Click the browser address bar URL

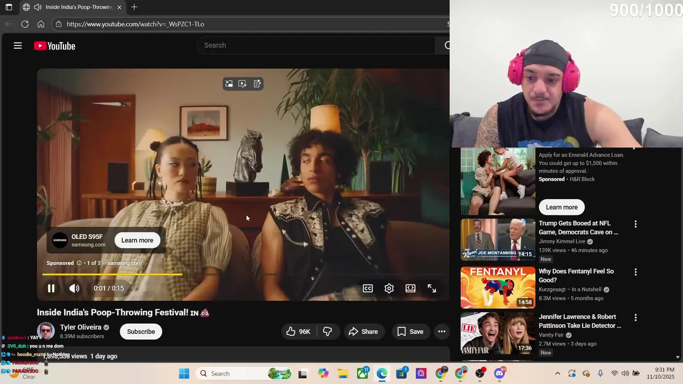(x=135, y=24)
